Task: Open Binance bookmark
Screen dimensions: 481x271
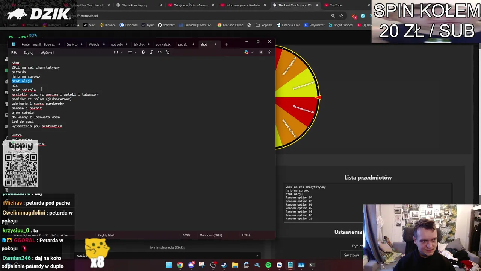Action: point(107,25)
